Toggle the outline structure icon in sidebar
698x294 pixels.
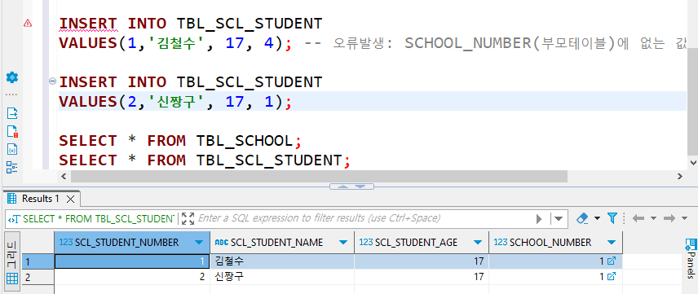[x=12, y=167]
